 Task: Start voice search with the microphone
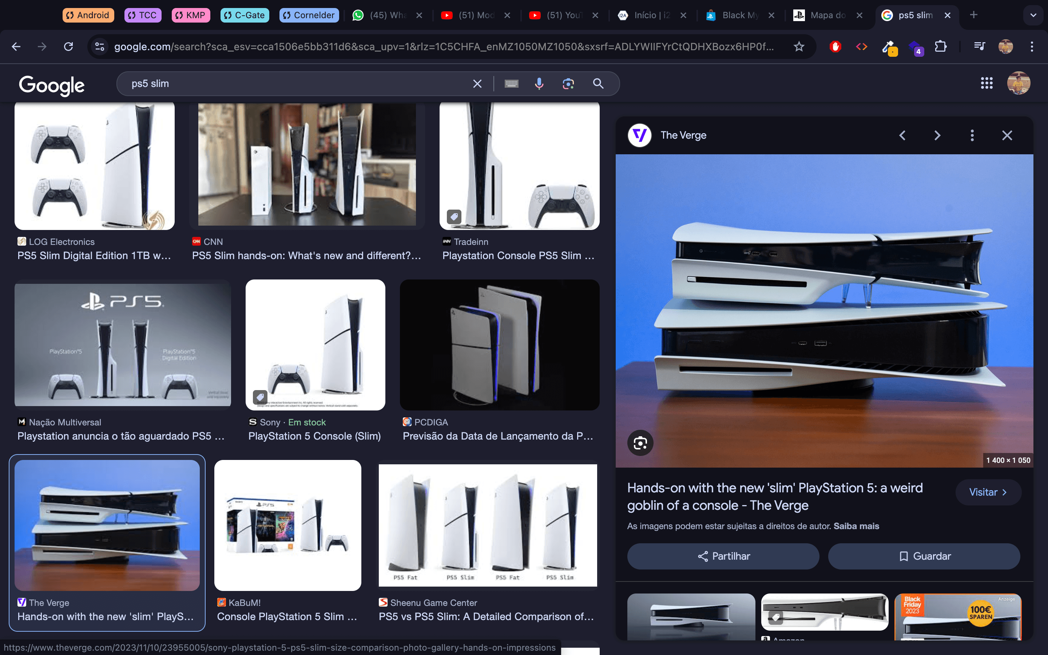pos(539,84)
